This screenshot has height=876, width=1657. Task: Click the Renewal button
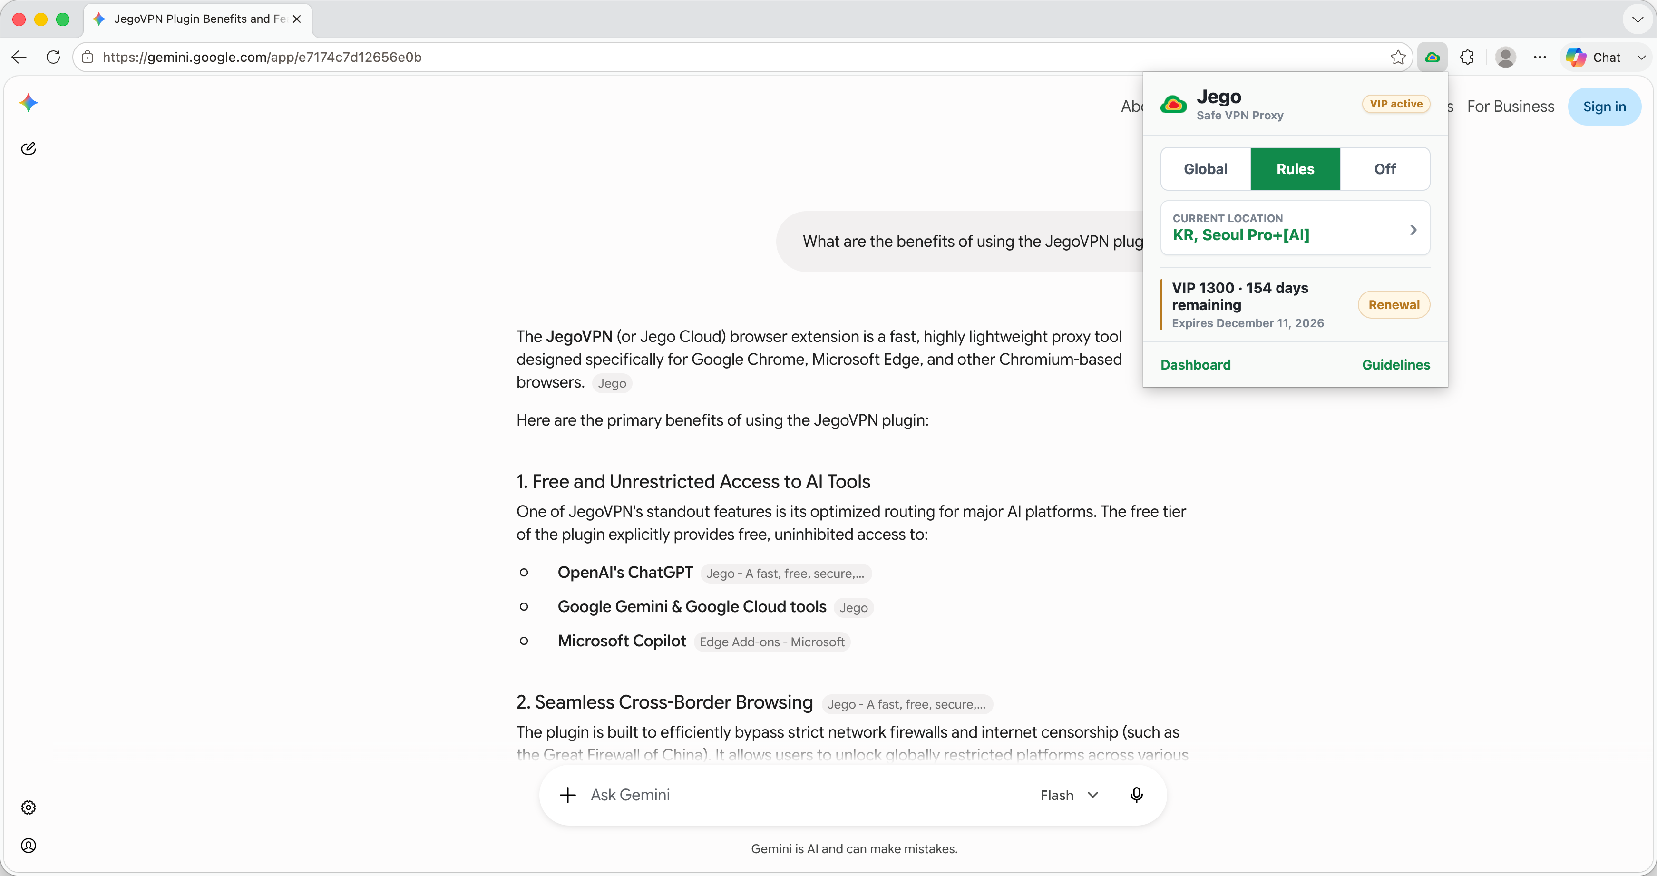[1393, 305]
